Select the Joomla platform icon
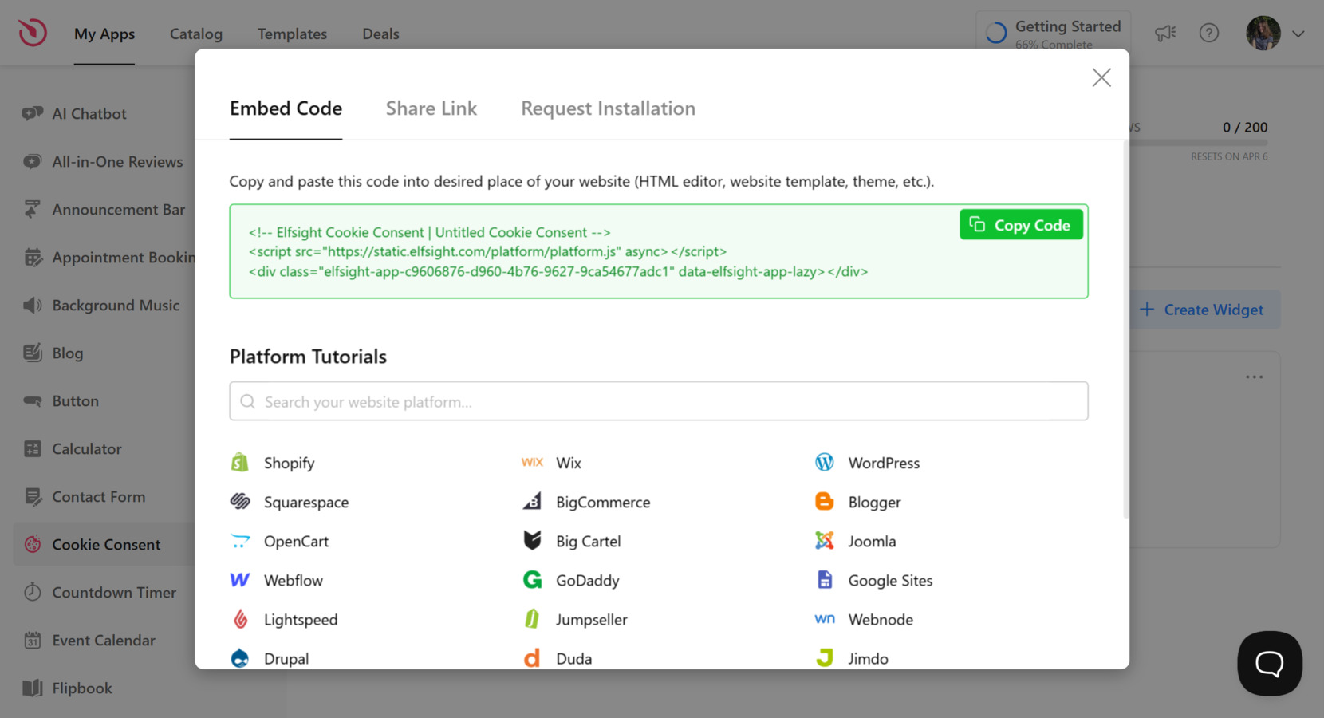The image size is (1324, 718). click(824, 541)
